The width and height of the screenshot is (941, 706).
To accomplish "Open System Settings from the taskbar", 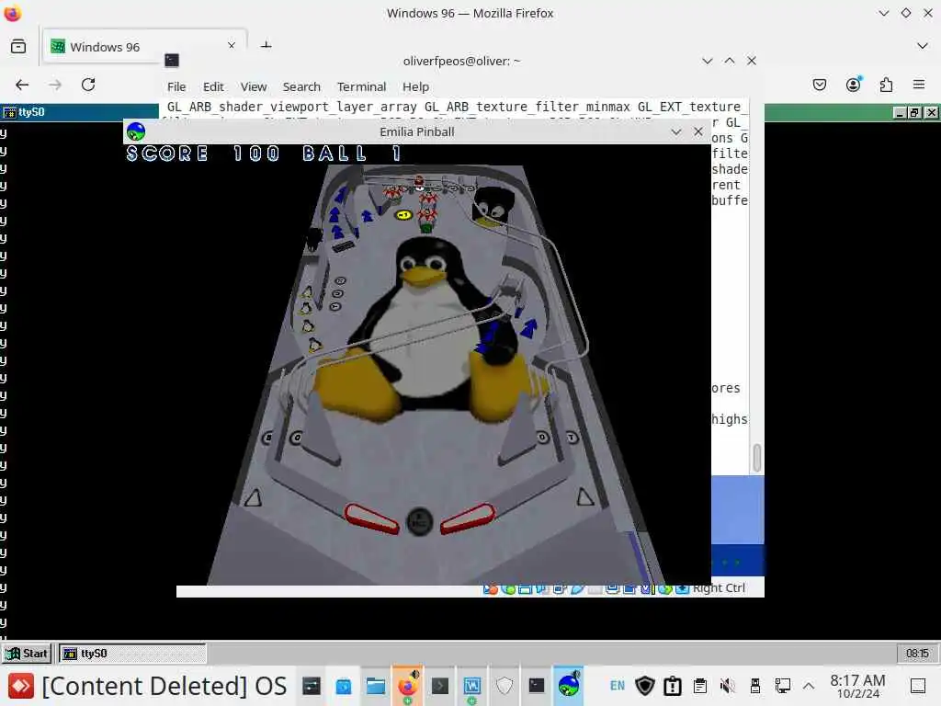I will pos(311,686).
